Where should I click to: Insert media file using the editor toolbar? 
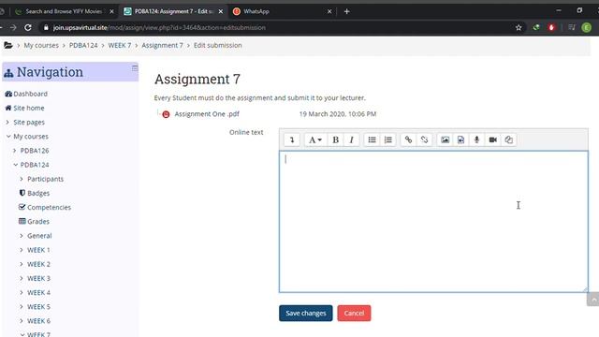(x=460, y=139)
